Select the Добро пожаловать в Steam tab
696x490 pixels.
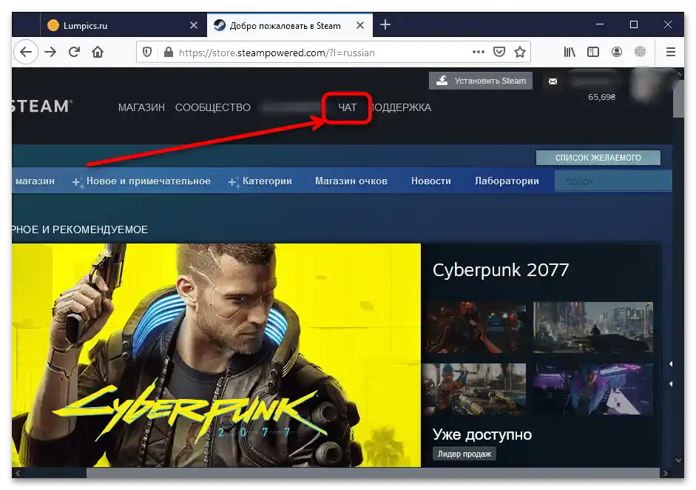289,25
